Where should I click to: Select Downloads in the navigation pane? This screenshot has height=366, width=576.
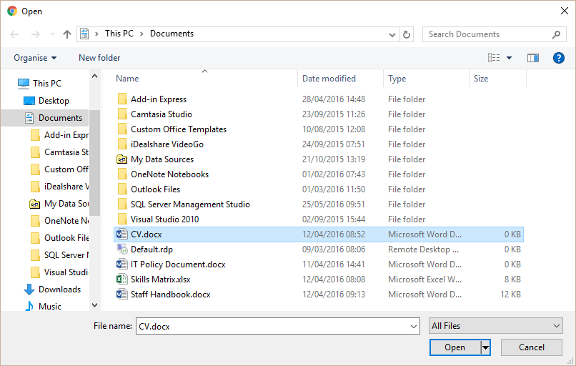[59, 290]
